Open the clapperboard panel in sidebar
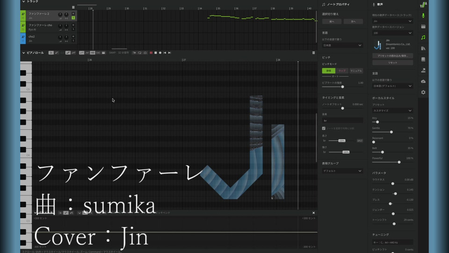Viewport: 449px width, 253px height. tap(423, 26)
